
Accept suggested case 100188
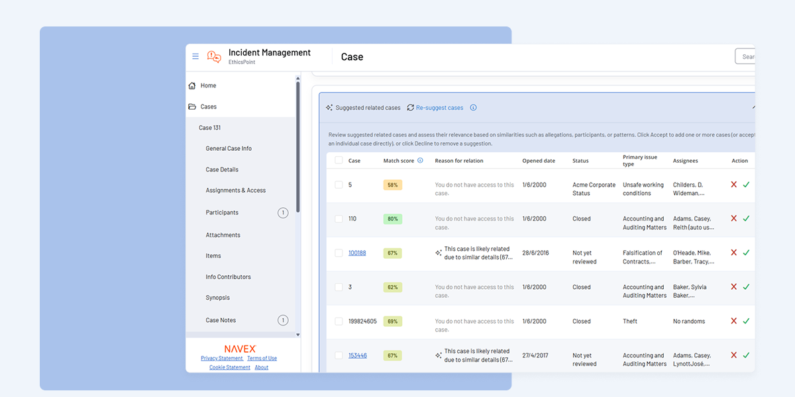pyautogui.click(x=746, y=253)
